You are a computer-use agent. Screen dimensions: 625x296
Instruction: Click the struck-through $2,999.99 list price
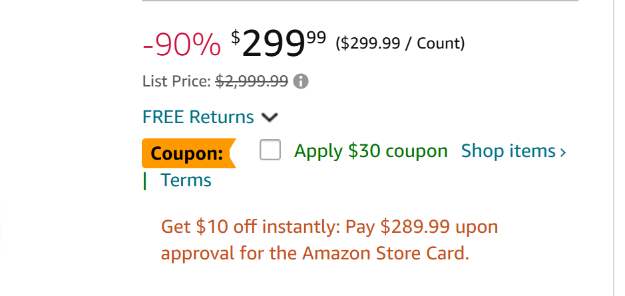coord(252,81)
